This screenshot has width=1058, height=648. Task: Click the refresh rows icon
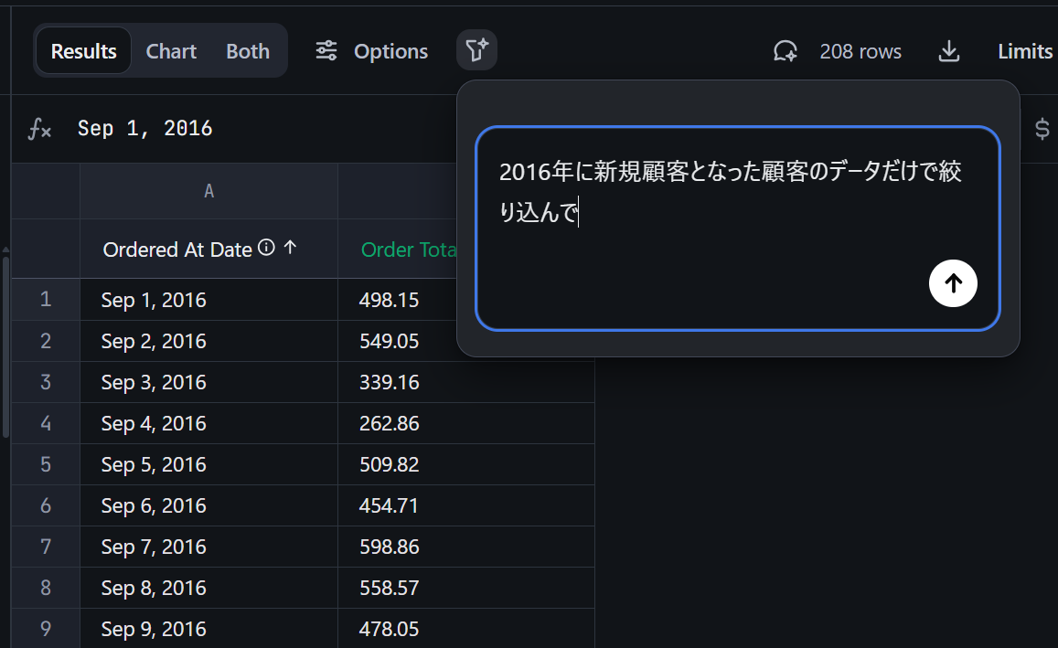click(785, 51)
